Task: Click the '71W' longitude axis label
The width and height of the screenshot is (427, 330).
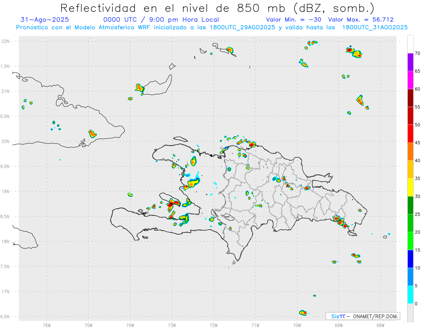Action: pyautogui.click(x=255, y=325)
